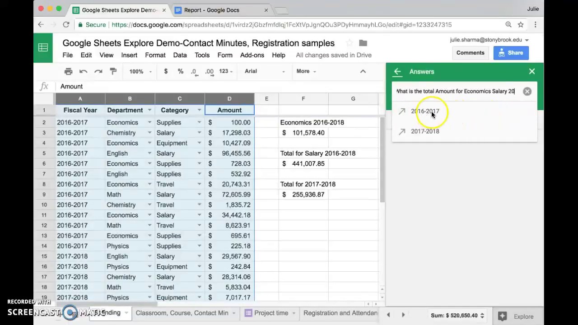Bookmark this page with star icon
Viewport: 578px width, 325px height.
click(x=521, y=25)
